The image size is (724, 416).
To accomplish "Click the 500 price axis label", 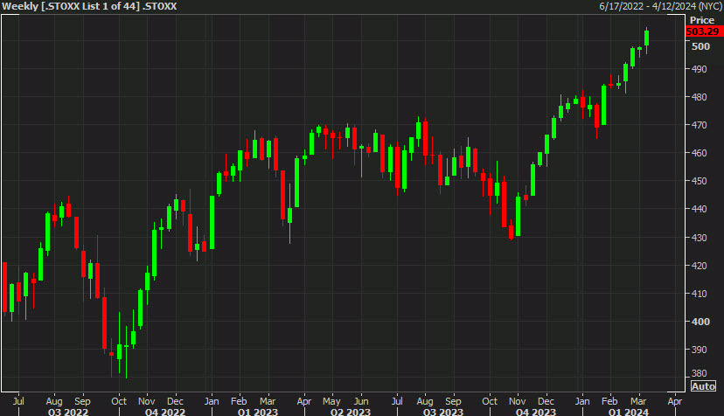I will pos(700,46).
